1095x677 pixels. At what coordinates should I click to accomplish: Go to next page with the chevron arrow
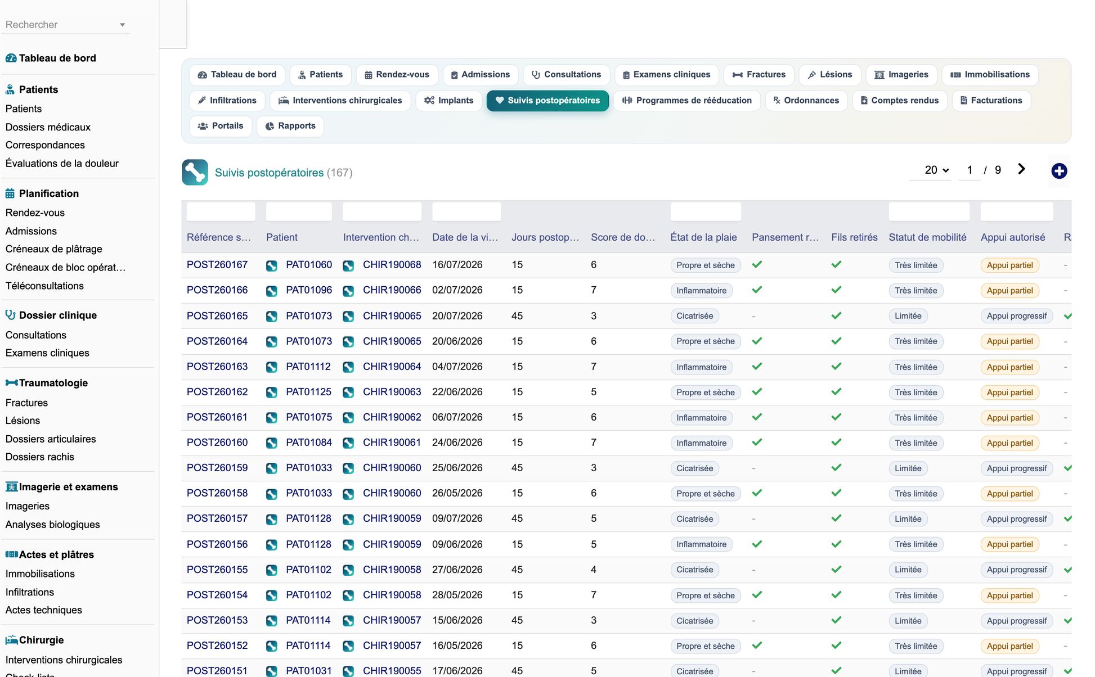click(1021, 169)
